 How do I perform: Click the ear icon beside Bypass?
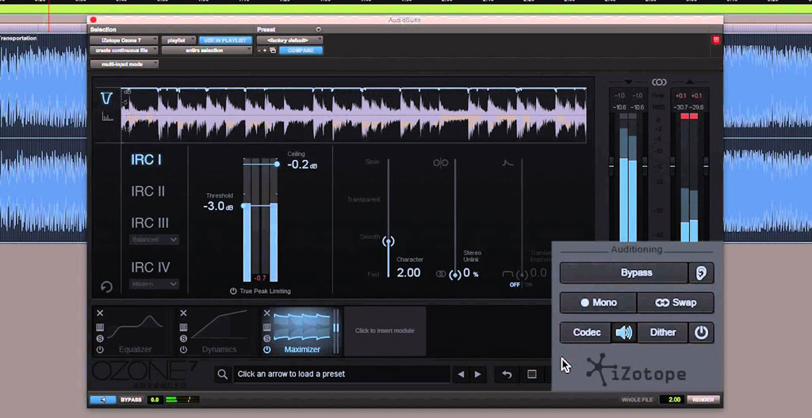(x=701, y=272)
